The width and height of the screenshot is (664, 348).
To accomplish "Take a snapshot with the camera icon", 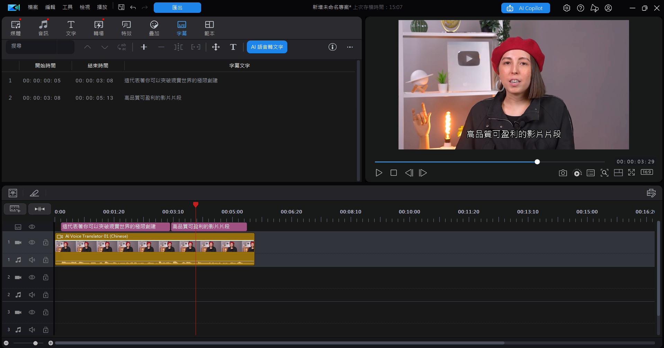I will click(563, 173).
